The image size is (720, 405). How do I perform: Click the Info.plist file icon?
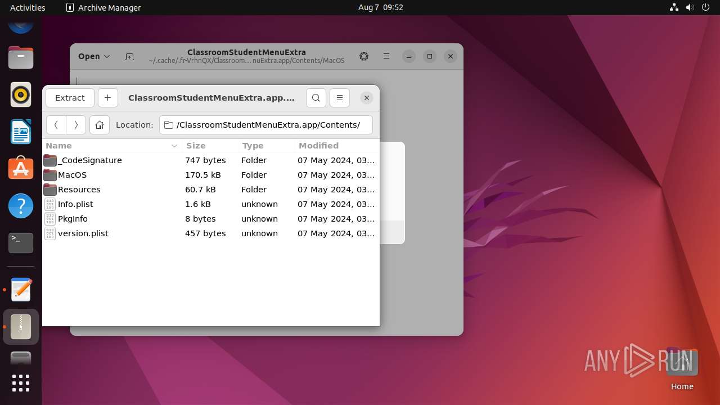pos(50,204)
